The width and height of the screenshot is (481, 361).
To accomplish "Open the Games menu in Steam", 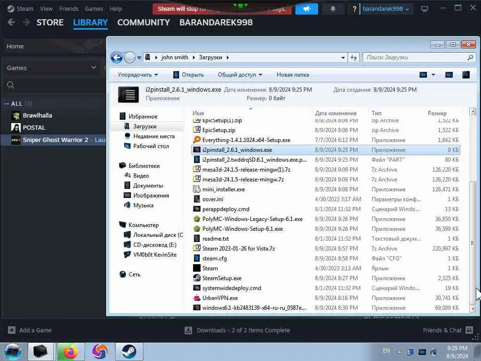I will point(94,9).
